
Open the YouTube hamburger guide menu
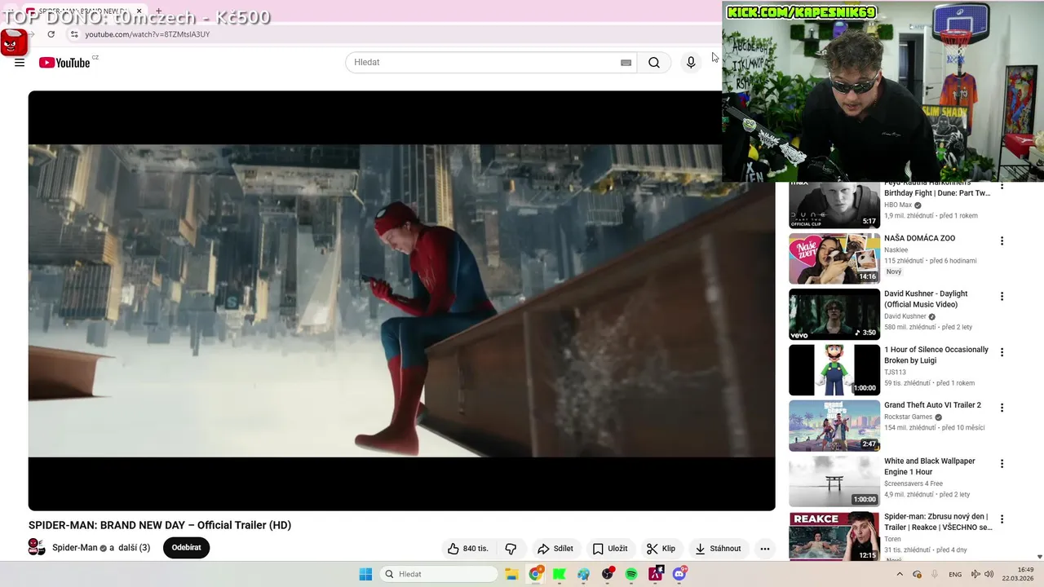(20, 63)
